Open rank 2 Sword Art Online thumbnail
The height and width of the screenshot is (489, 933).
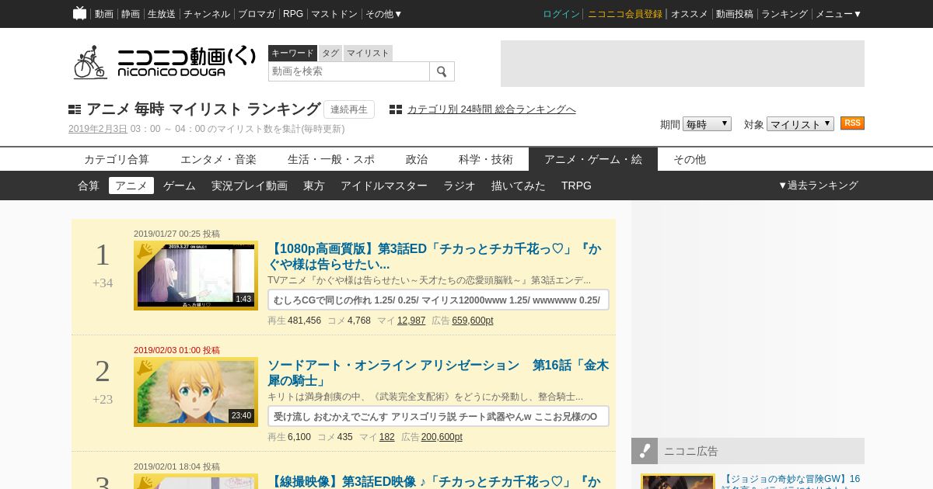(x=196, y=392)
